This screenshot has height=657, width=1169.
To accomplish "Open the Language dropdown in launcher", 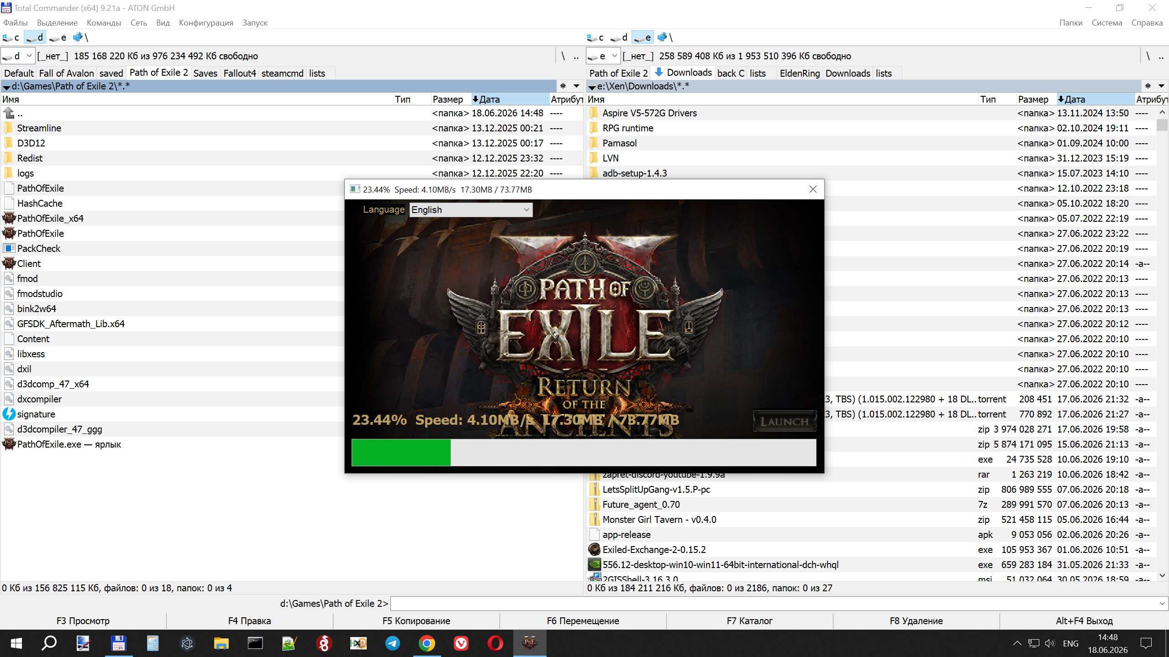I will pyautogui.click(x=471, y=210).
